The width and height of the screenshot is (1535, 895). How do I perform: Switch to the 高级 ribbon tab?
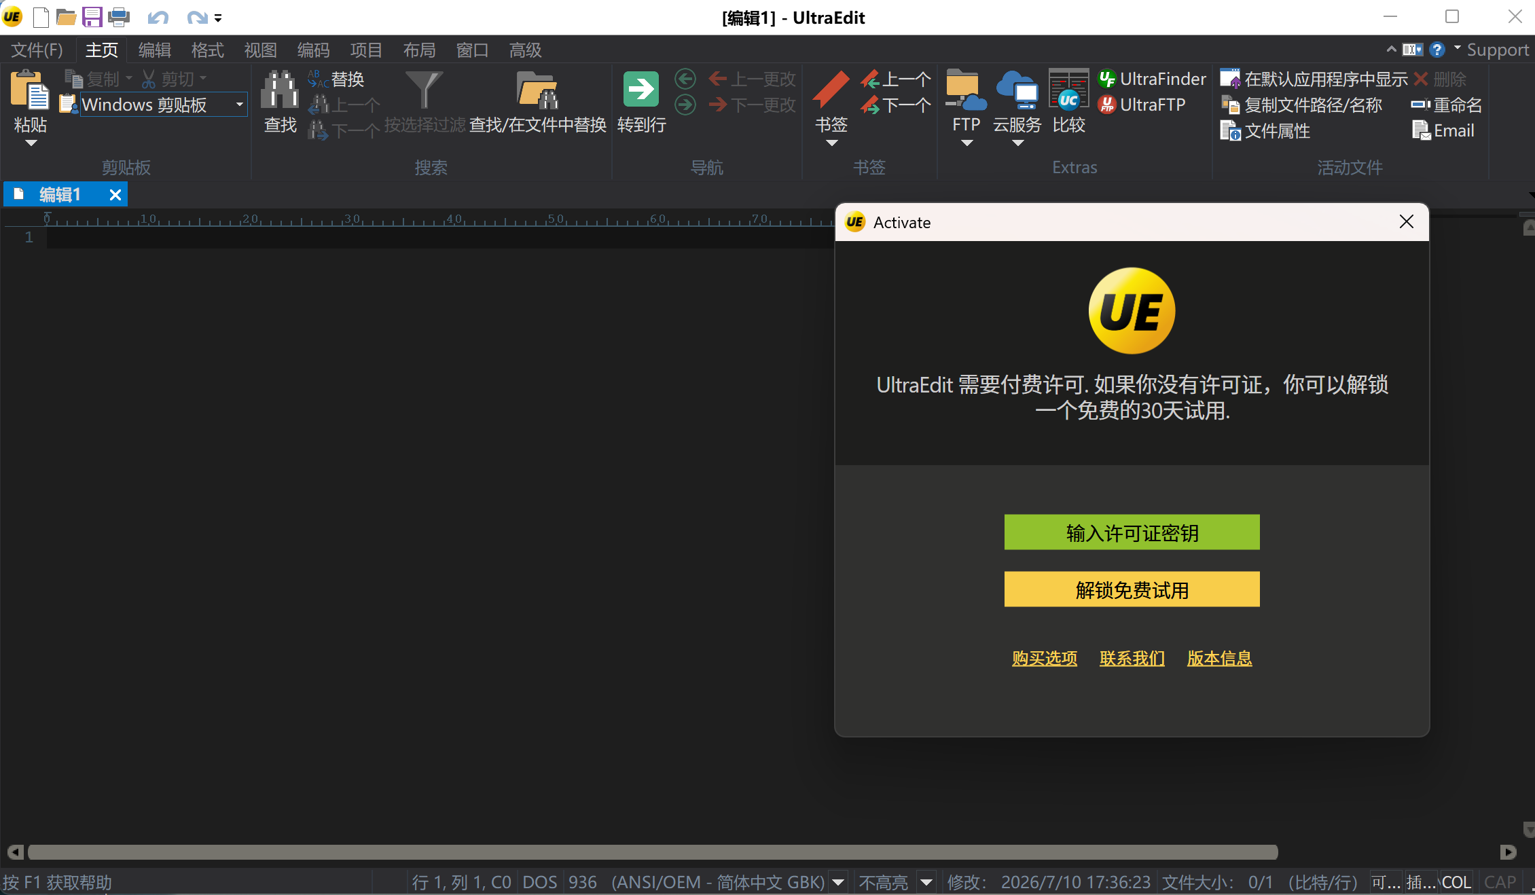[x=525, y=50]
